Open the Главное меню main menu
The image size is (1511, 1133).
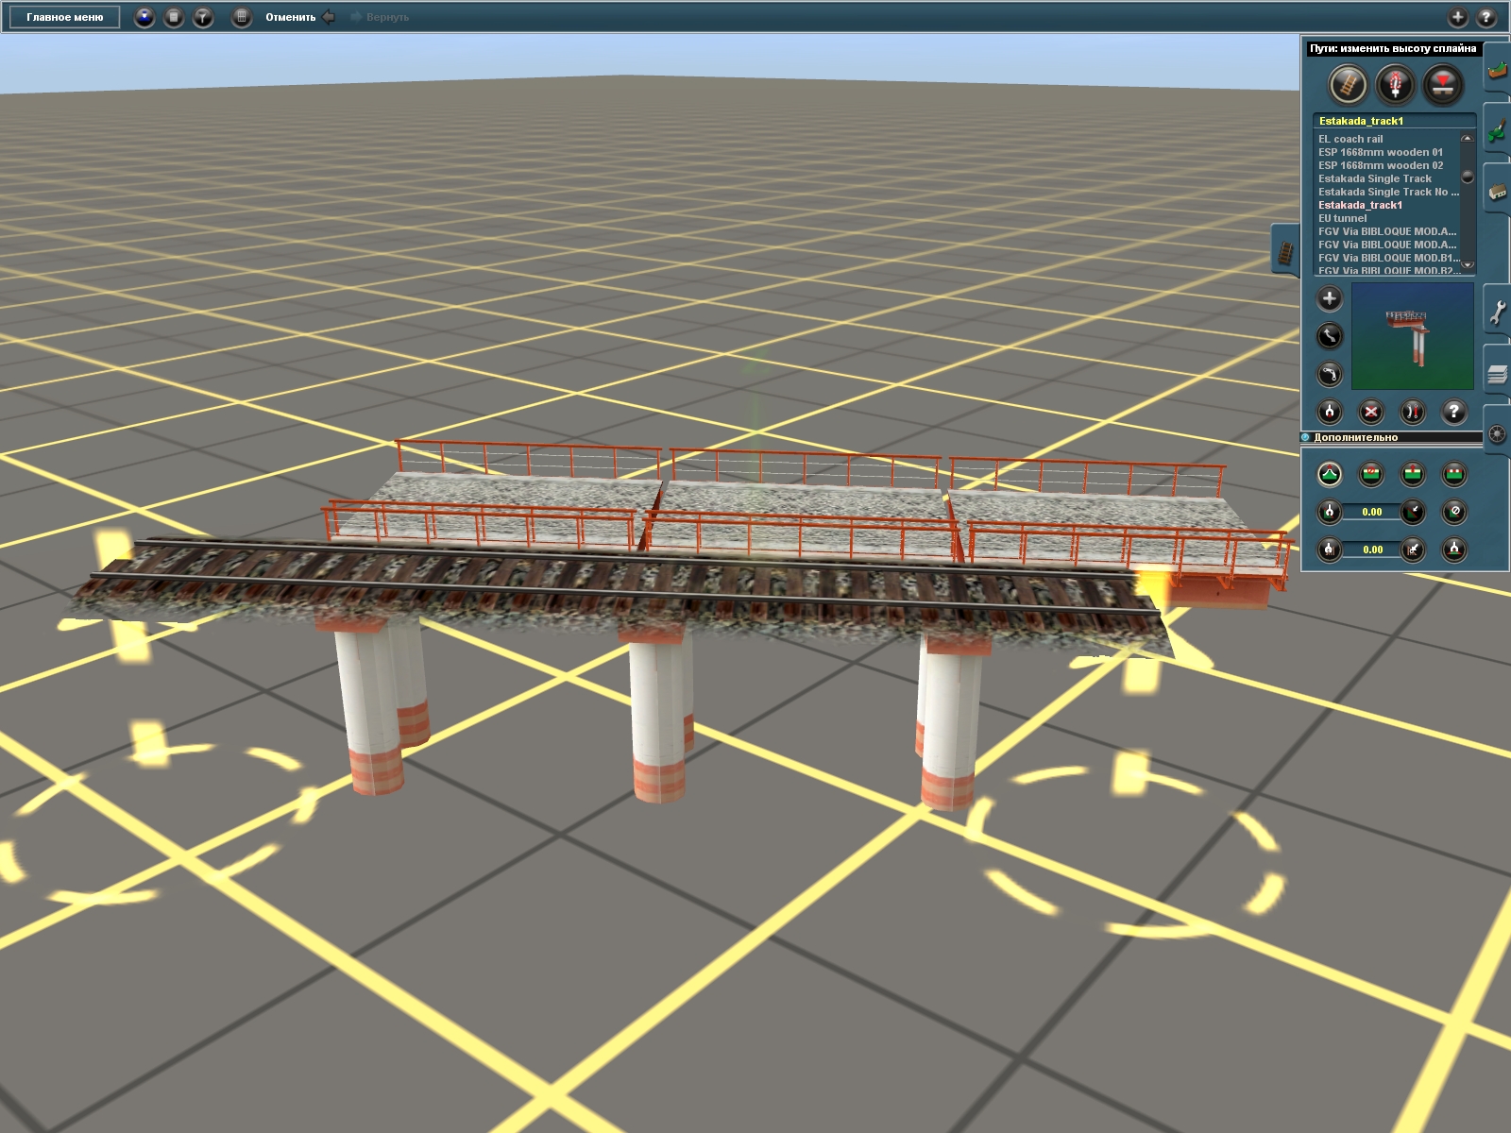(65, 17)
